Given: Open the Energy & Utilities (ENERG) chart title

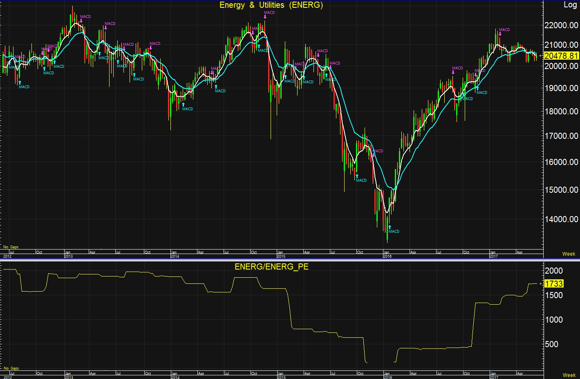Looking at the screenshot, I should 271,5.
